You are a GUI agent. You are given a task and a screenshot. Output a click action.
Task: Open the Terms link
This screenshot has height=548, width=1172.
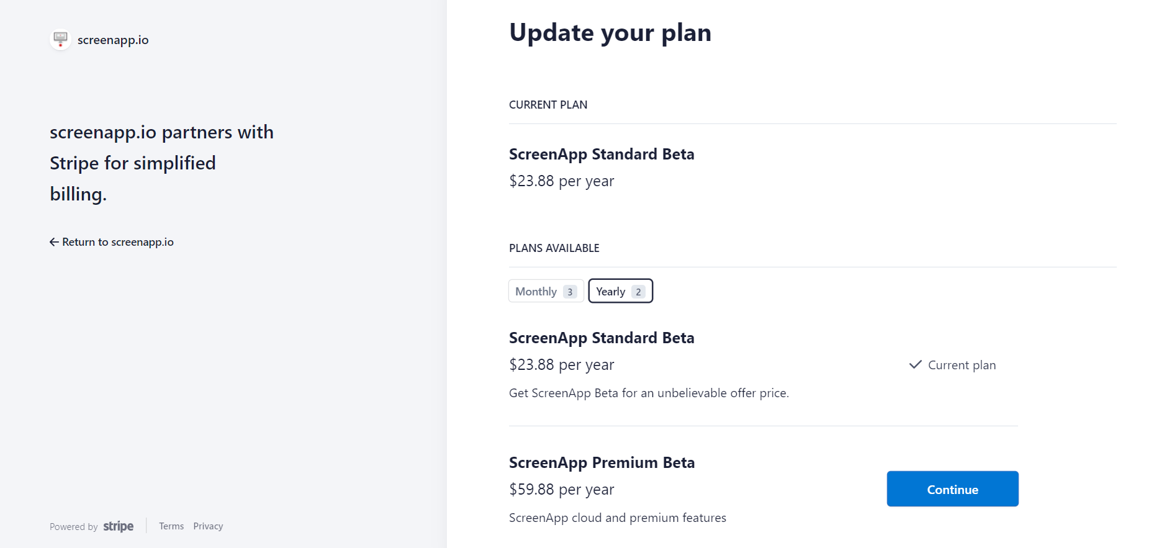click(x=171, y=526)
